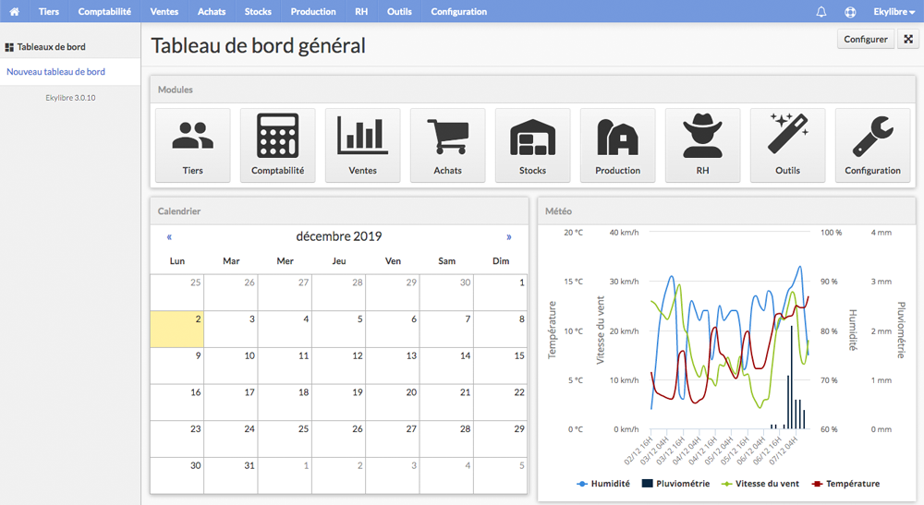Open the Production menu in navbar
The height and width of the screenshot is (505, 924).
coord(313,11)
